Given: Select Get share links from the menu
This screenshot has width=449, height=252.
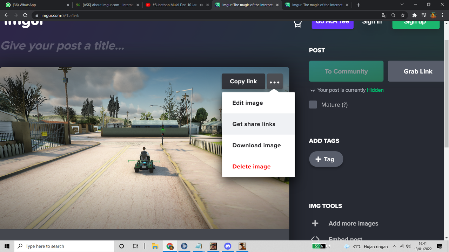Looking at the screenshot, I should (259, 124).
